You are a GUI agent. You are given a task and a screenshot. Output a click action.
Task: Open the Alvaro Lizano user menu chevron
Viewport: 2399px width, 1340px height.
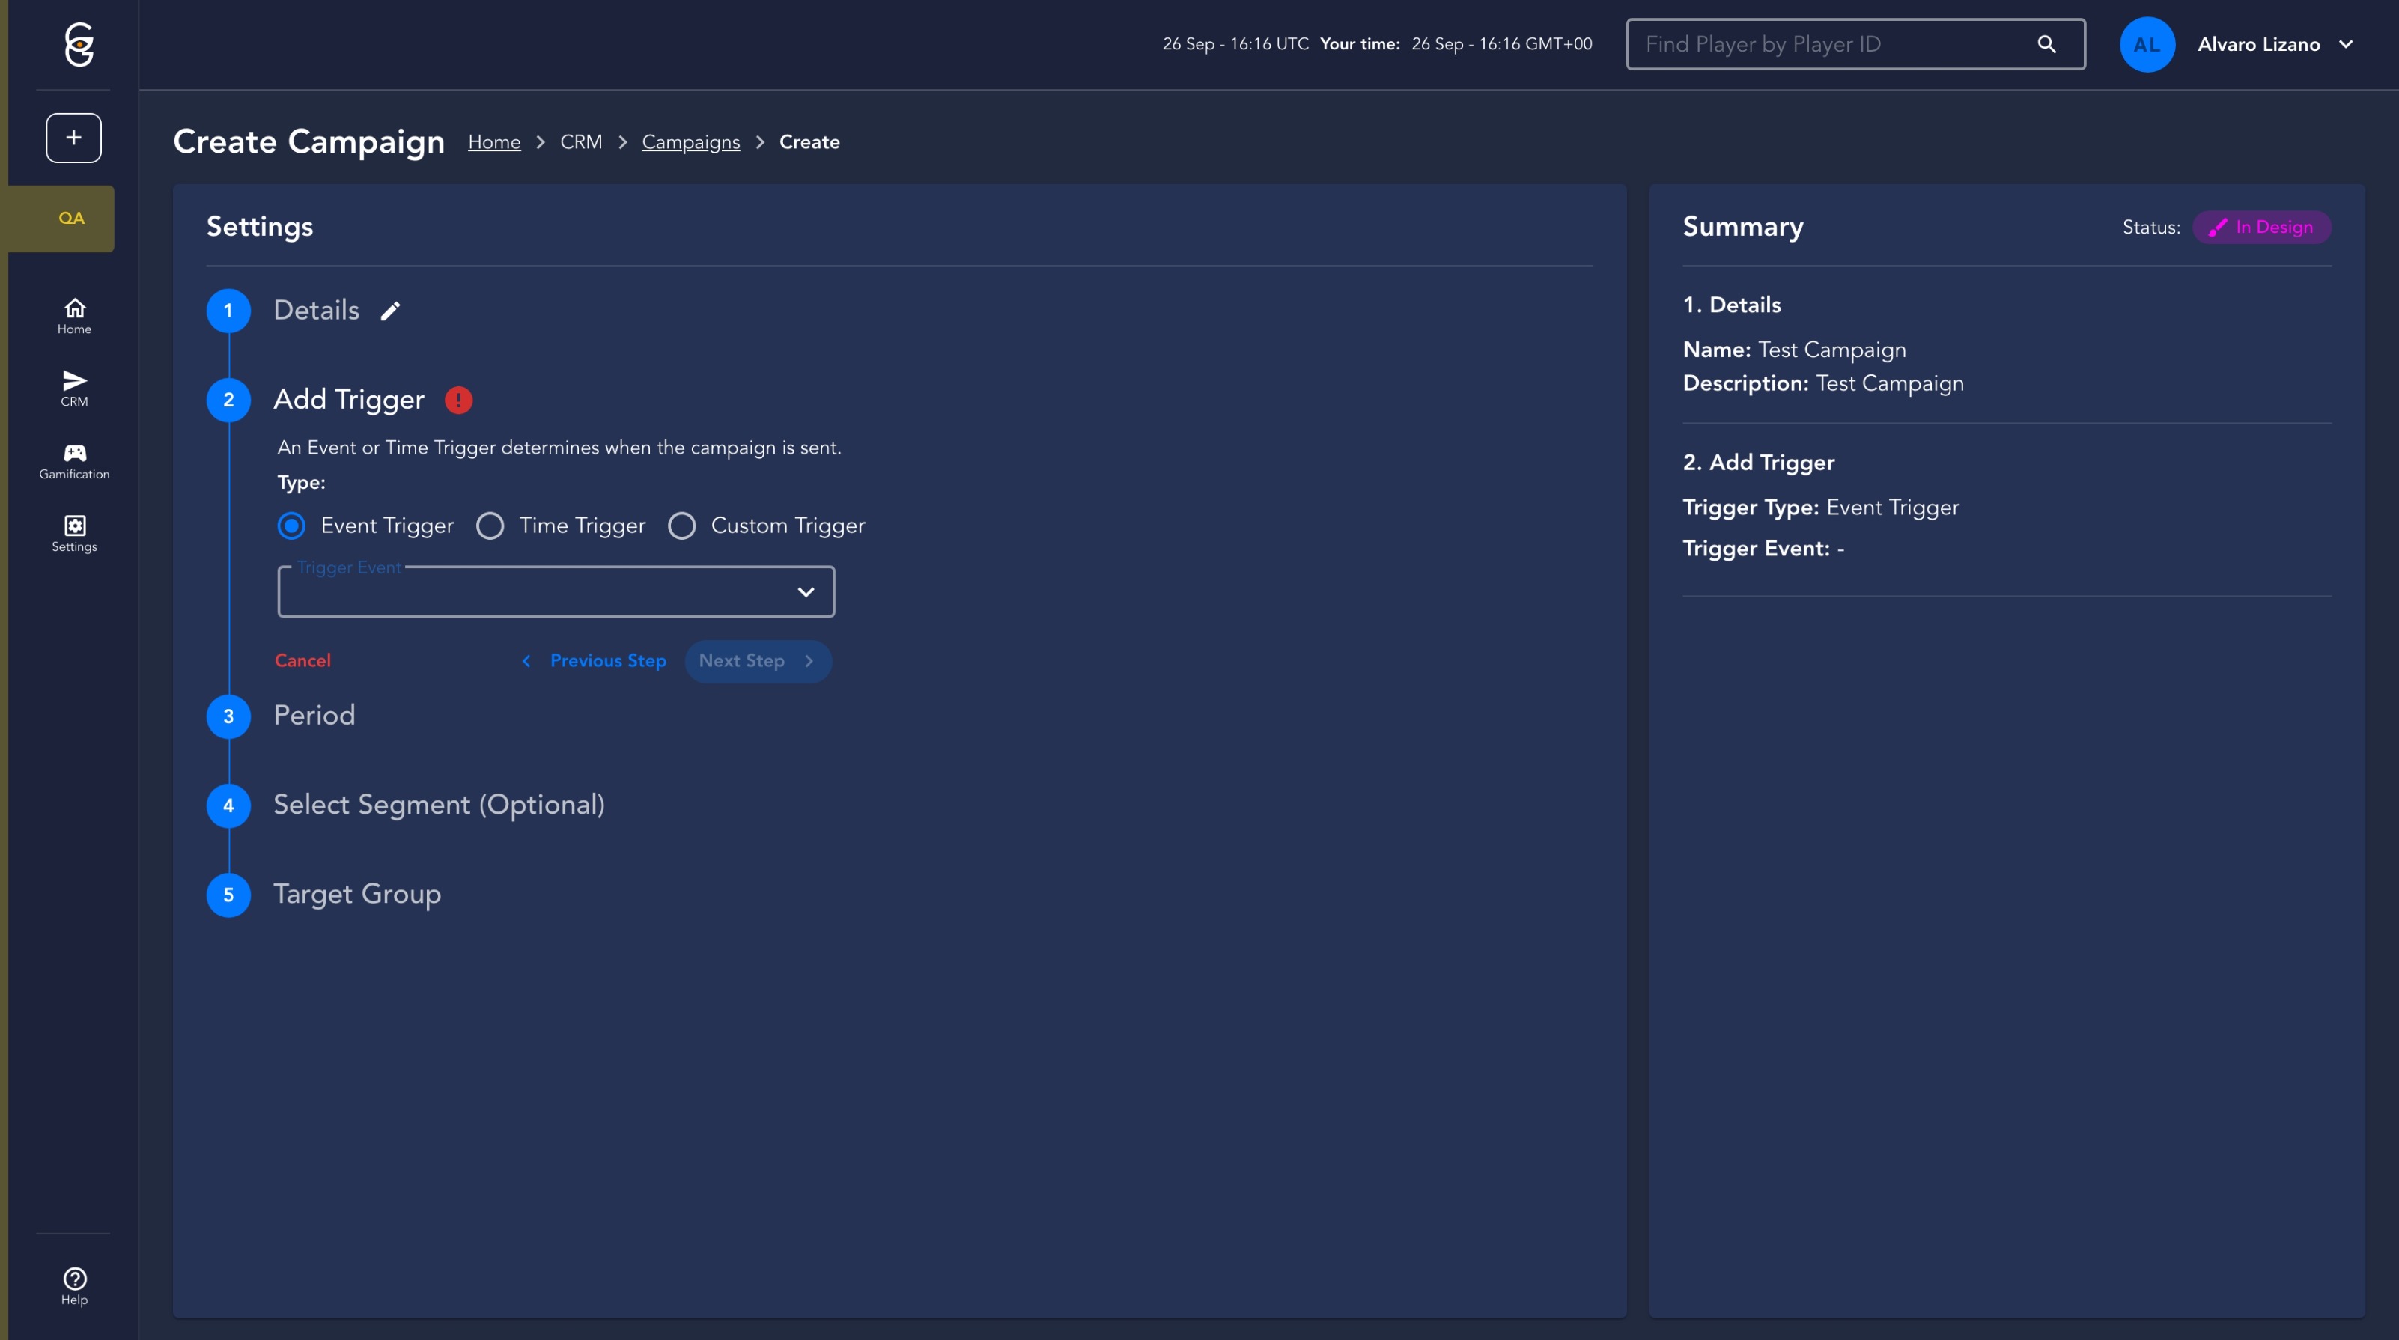(x=2346, y=43)
